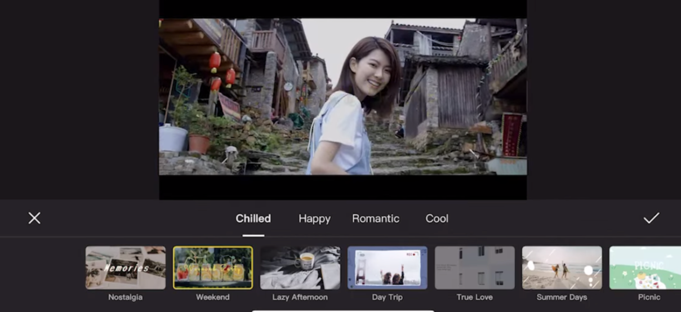Click the "True Love" caption text

pos(475,297)
